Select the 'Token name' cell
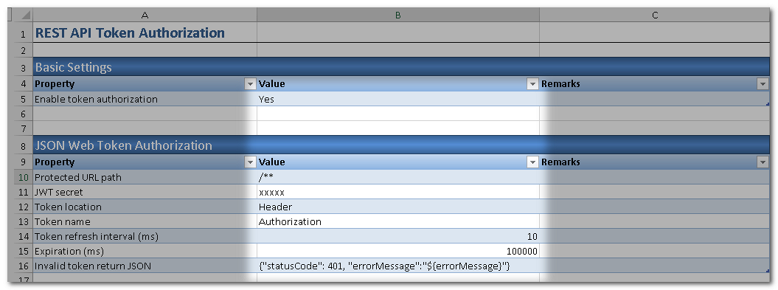The width and height of the screenshot is (778, 290). 145,221
